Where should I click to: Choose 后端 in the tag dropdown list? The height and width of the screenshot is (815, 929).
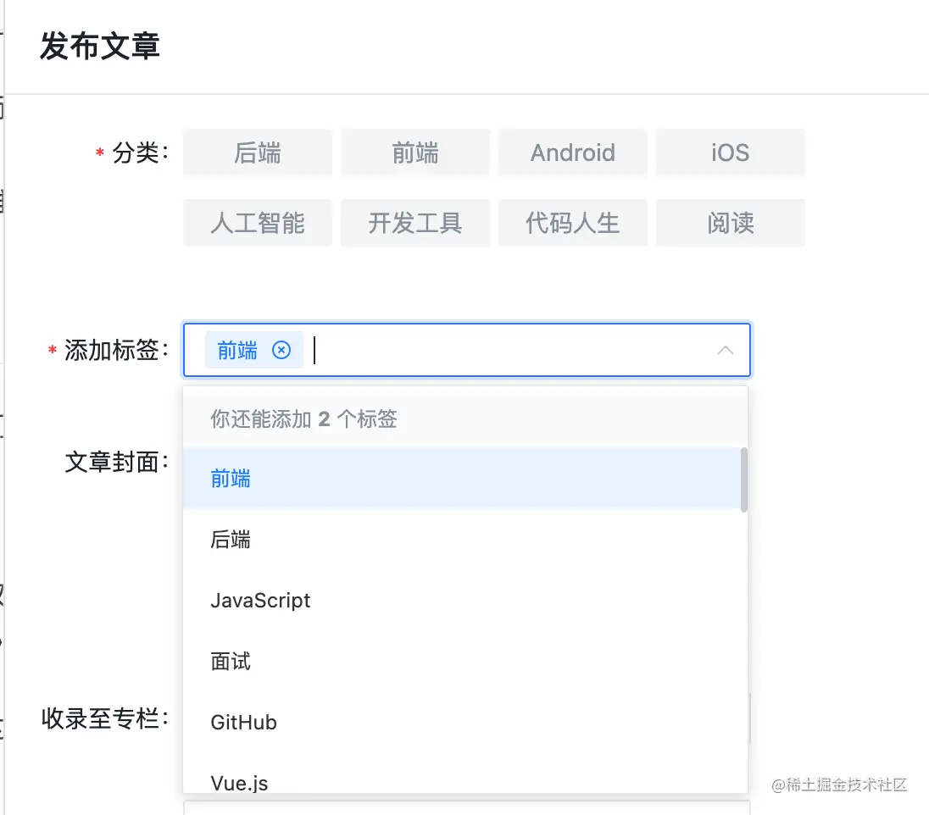point(231,540)
